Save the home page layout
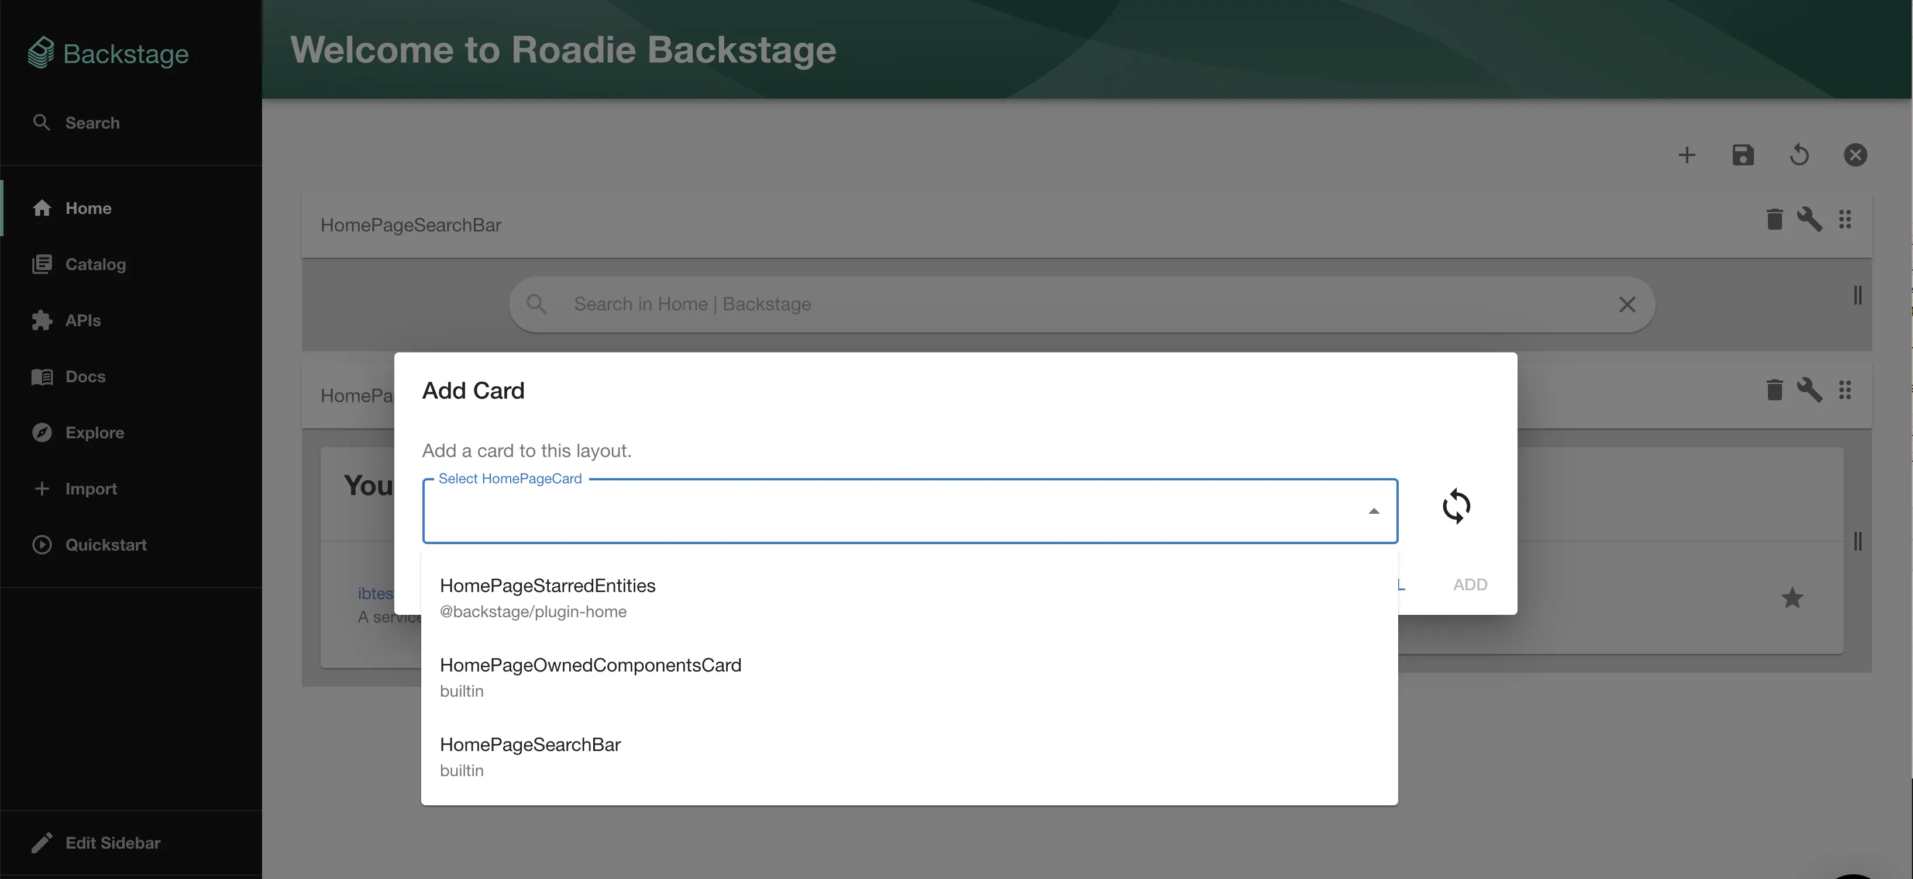Viewport: 1913px width, 879px height. pyautogui.click(x=1744, y=155)
